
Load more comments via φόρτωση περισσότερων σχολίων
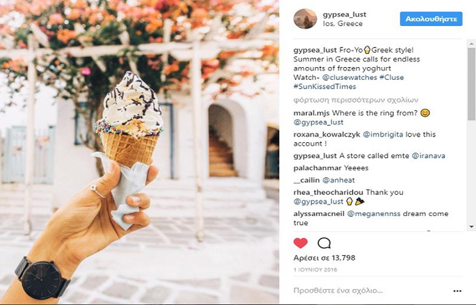click(x=356, y=100)
